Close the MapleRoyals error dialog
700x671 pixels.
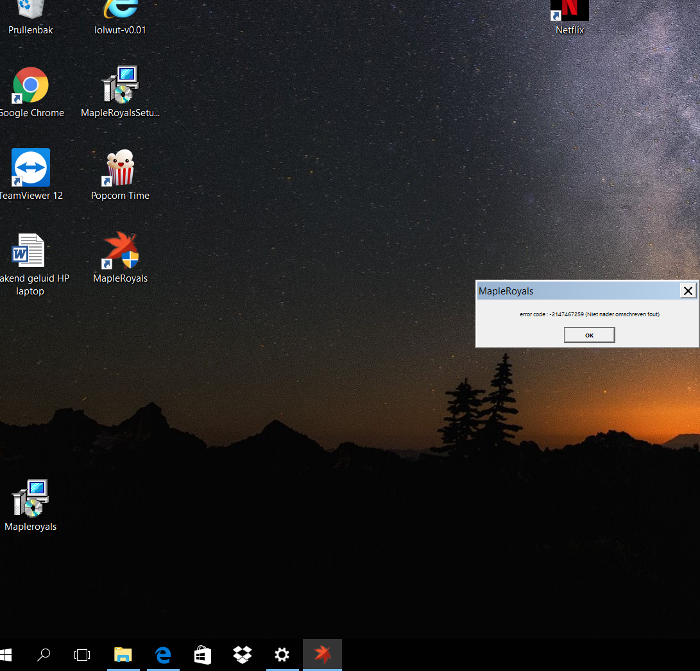click(x=688, y=291)
